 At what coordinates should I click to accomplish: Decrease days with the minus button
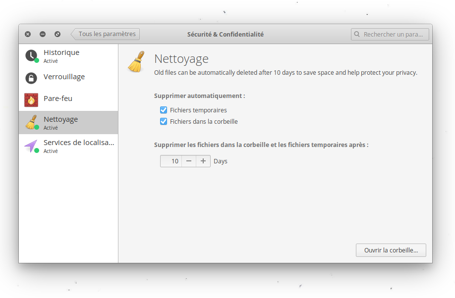click(189, 161)
